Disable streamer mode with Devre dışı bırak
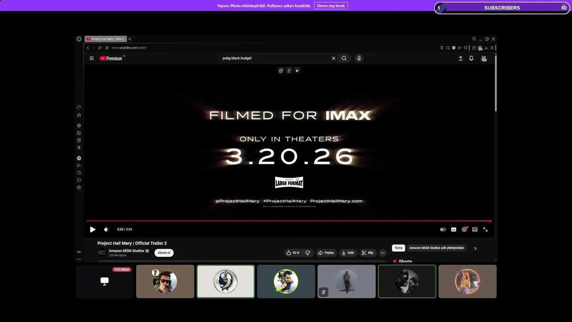 click(331, 6)
